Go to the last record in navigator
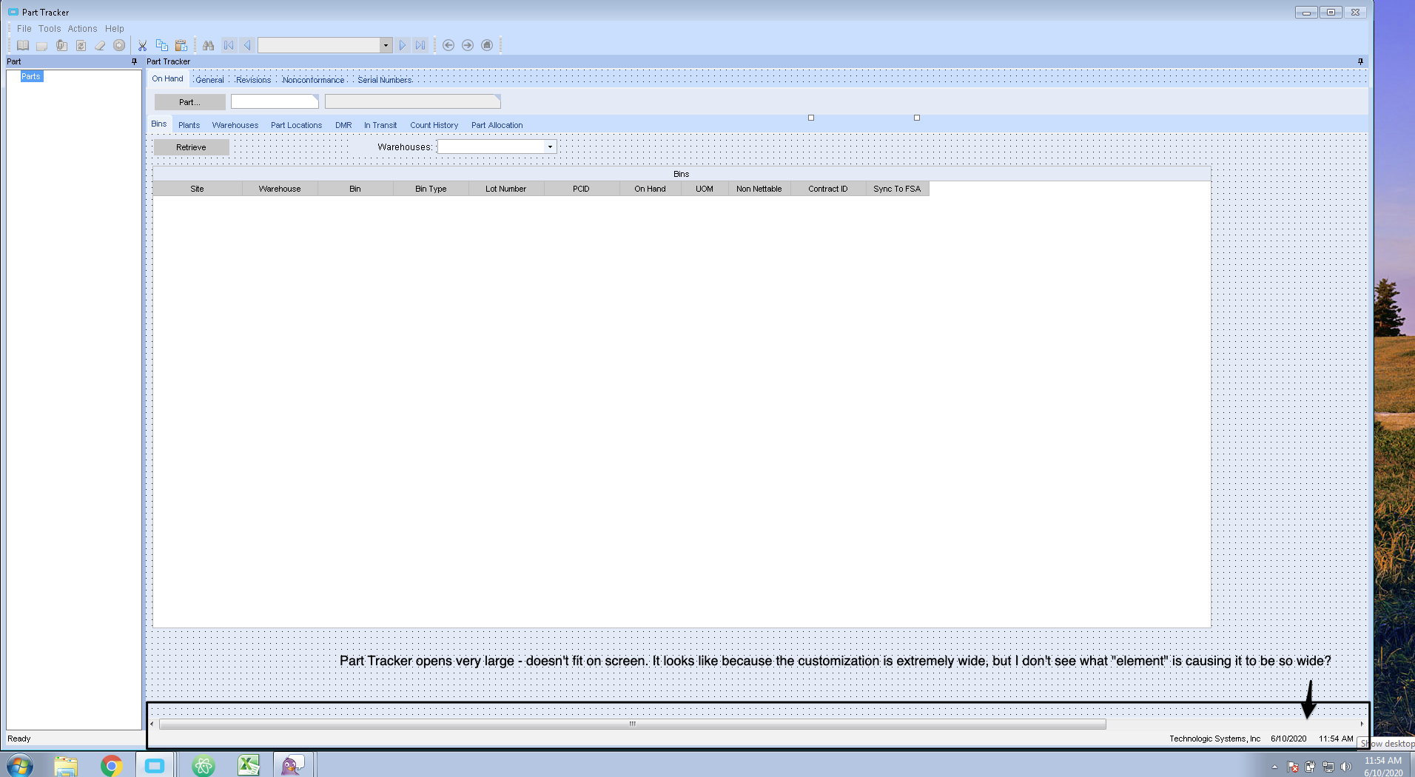This screenshot has width=1415, height=777. 420,45
